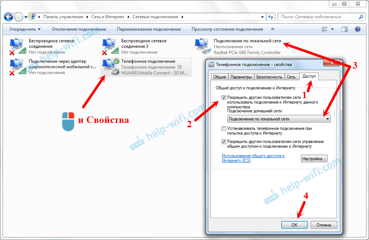Open "Использование общего доступа к Интернету (ICS)" link
Viewport: 369px width, 240px height.
click(x=253, y=158)
